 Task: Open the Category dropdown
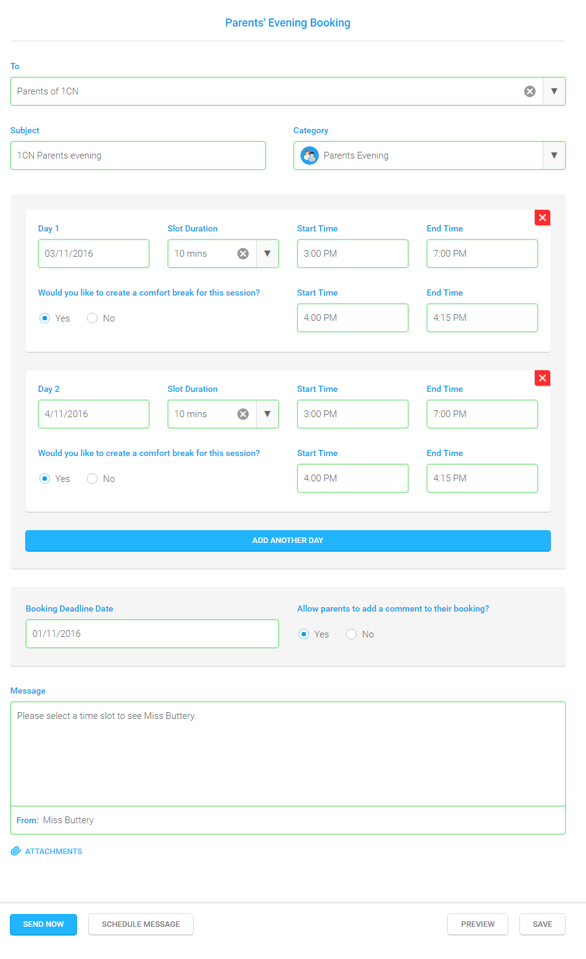pos(554,155)
